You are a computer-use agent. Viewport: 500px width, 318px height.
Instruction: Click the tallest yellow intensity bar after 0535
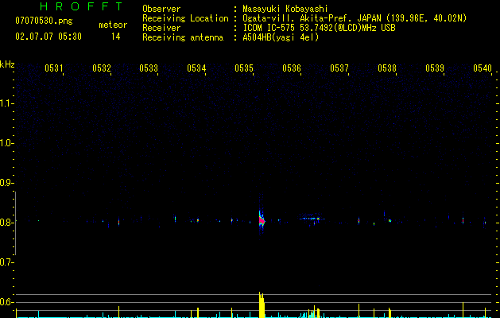pyautogui.click(x=262, y=304)
